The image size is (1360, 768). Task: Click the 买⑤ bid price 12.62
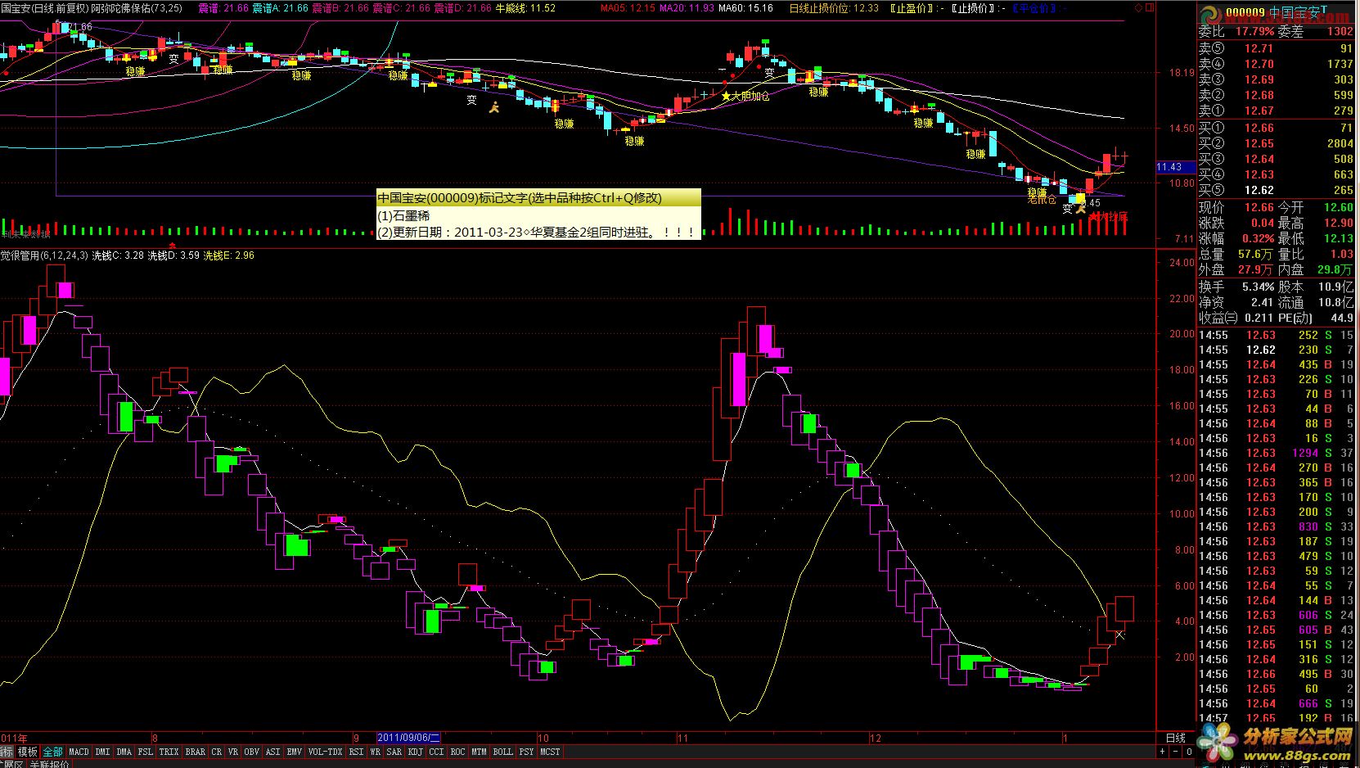coord(1259,190)
